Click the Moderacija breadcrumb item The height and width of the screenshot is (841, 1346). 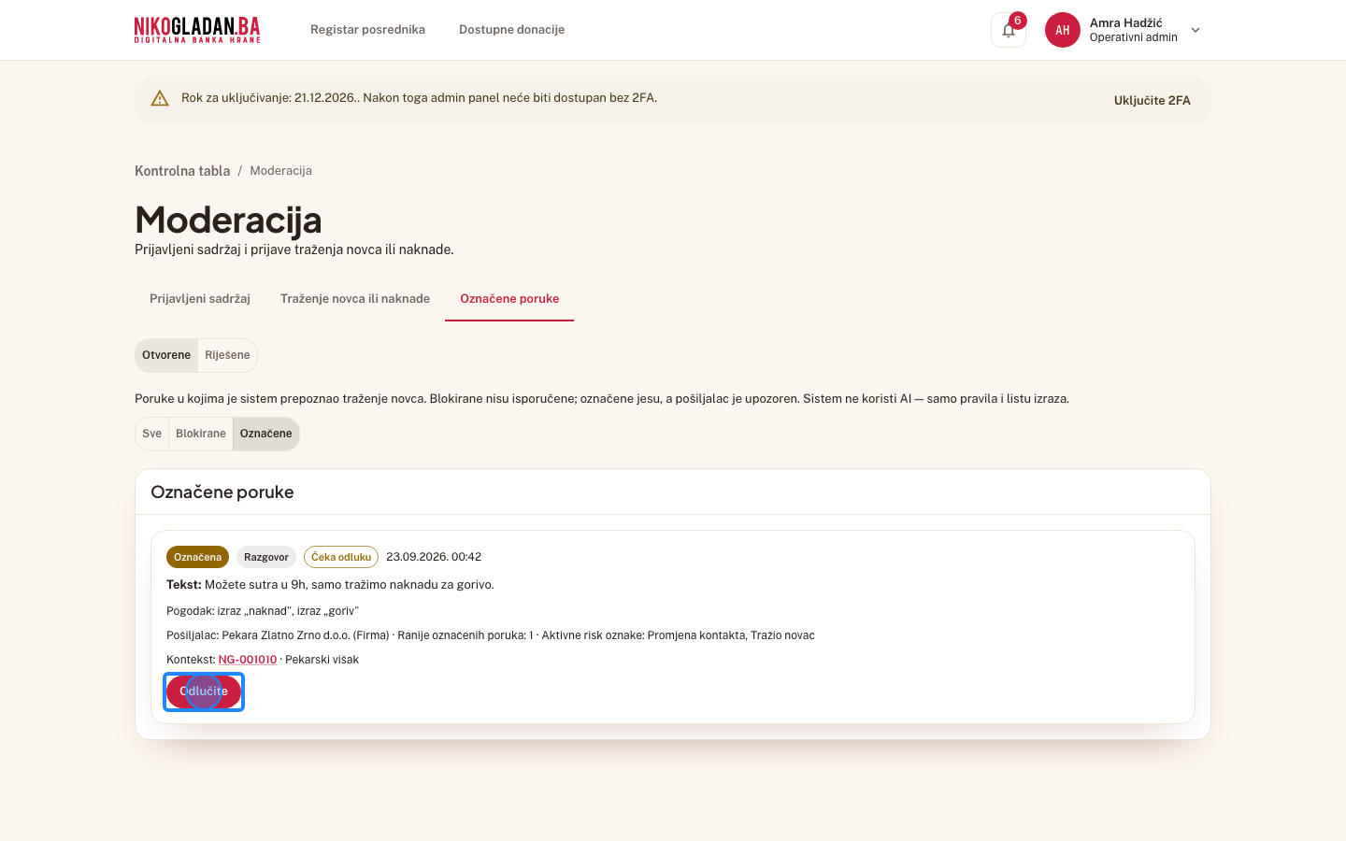280,171
